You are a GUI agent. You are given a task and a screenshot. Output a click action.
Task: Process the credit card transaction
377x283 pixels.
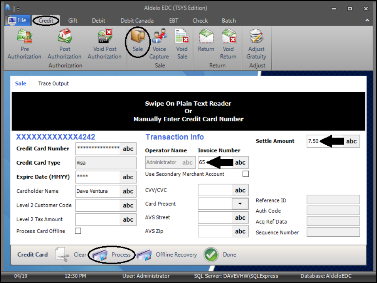pyautogui.click(x=112, y=255)
